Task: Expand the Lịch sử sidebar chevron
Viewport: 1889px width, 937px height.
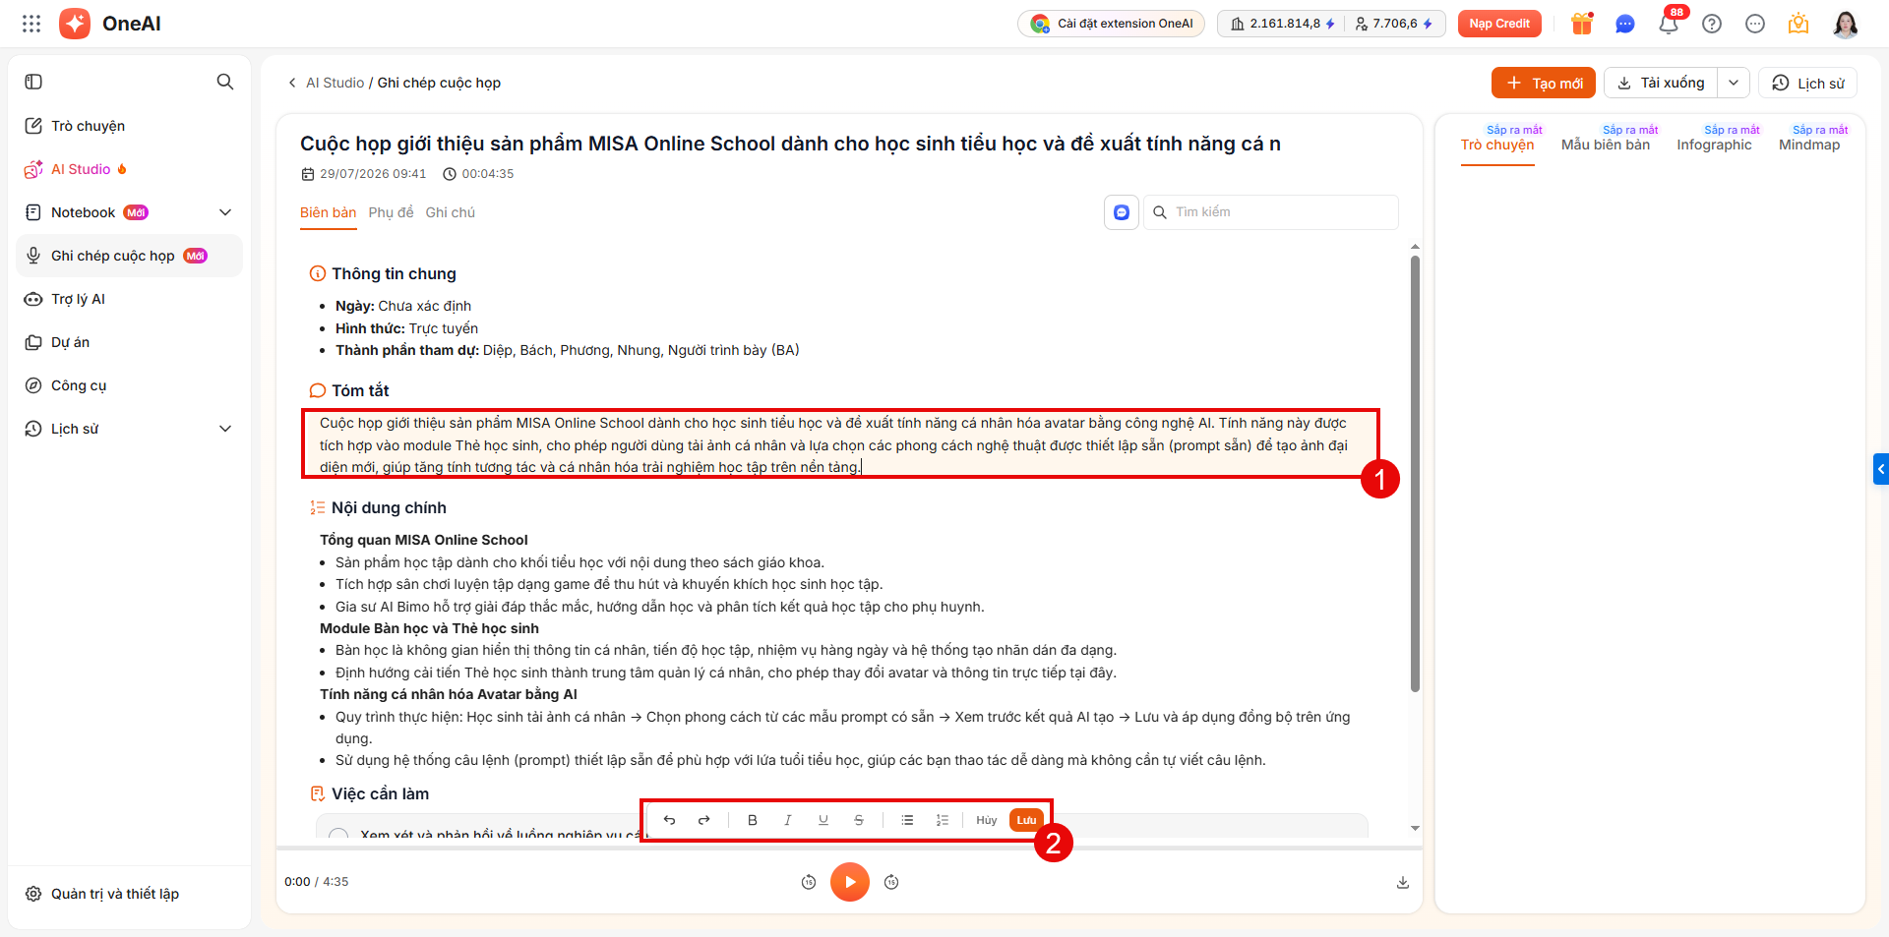Action: click(x=225, y=429)
